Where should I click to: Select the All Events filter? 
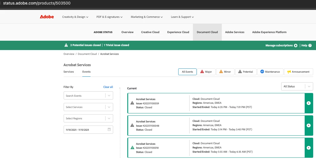[188, 72]
